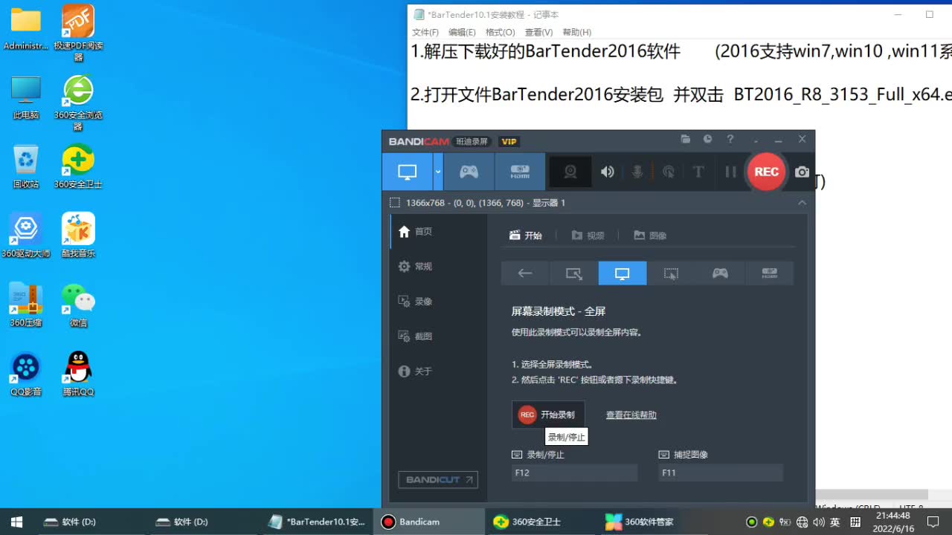Collapse the recording area info bar
Viewport: 952px width, 535px height.
coord(802,203)
